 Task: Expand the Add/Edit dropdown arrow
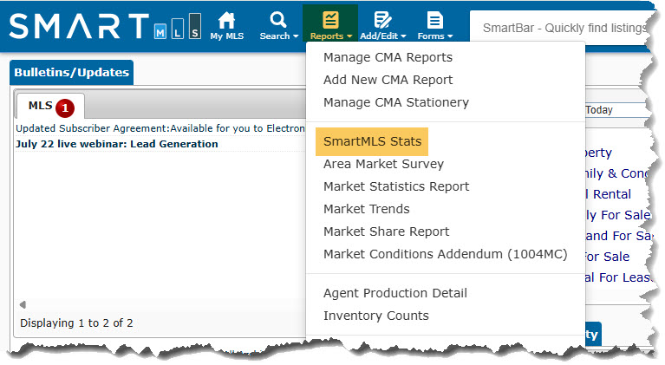(403, 36)
